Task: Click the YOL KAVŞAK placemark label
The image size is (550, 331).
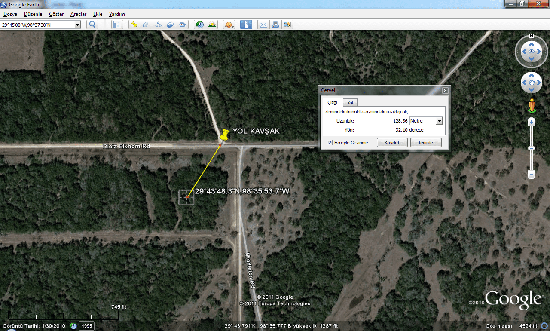Action: click(x=256, y=131)
